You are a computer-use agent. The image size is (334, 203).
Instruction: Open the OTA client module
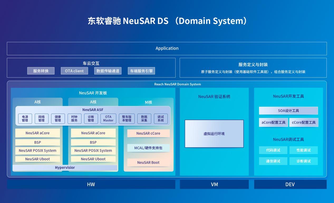point(74,70)
